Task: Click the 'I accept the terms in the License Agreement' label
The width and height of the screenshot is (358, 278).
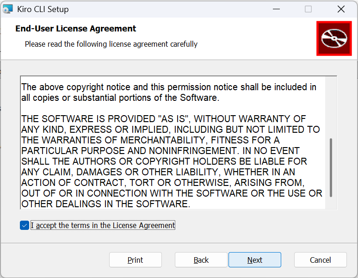Action: coord(103,225)
